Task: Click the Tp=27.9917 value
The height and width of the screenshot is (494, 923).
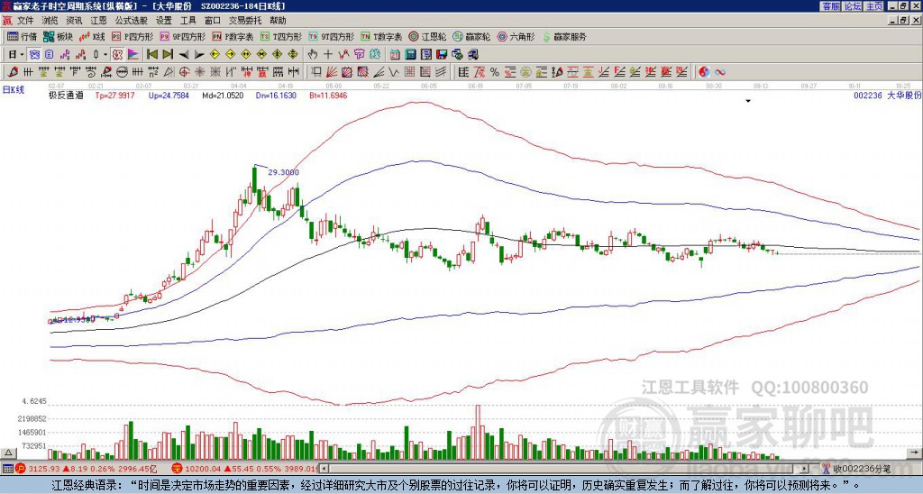Action: click(114, 95)
